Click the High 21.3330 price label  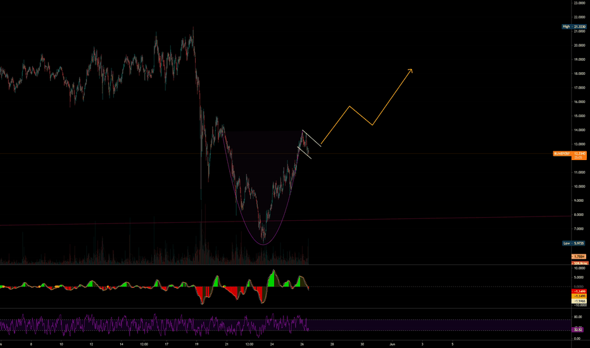(x=574, y=27)
